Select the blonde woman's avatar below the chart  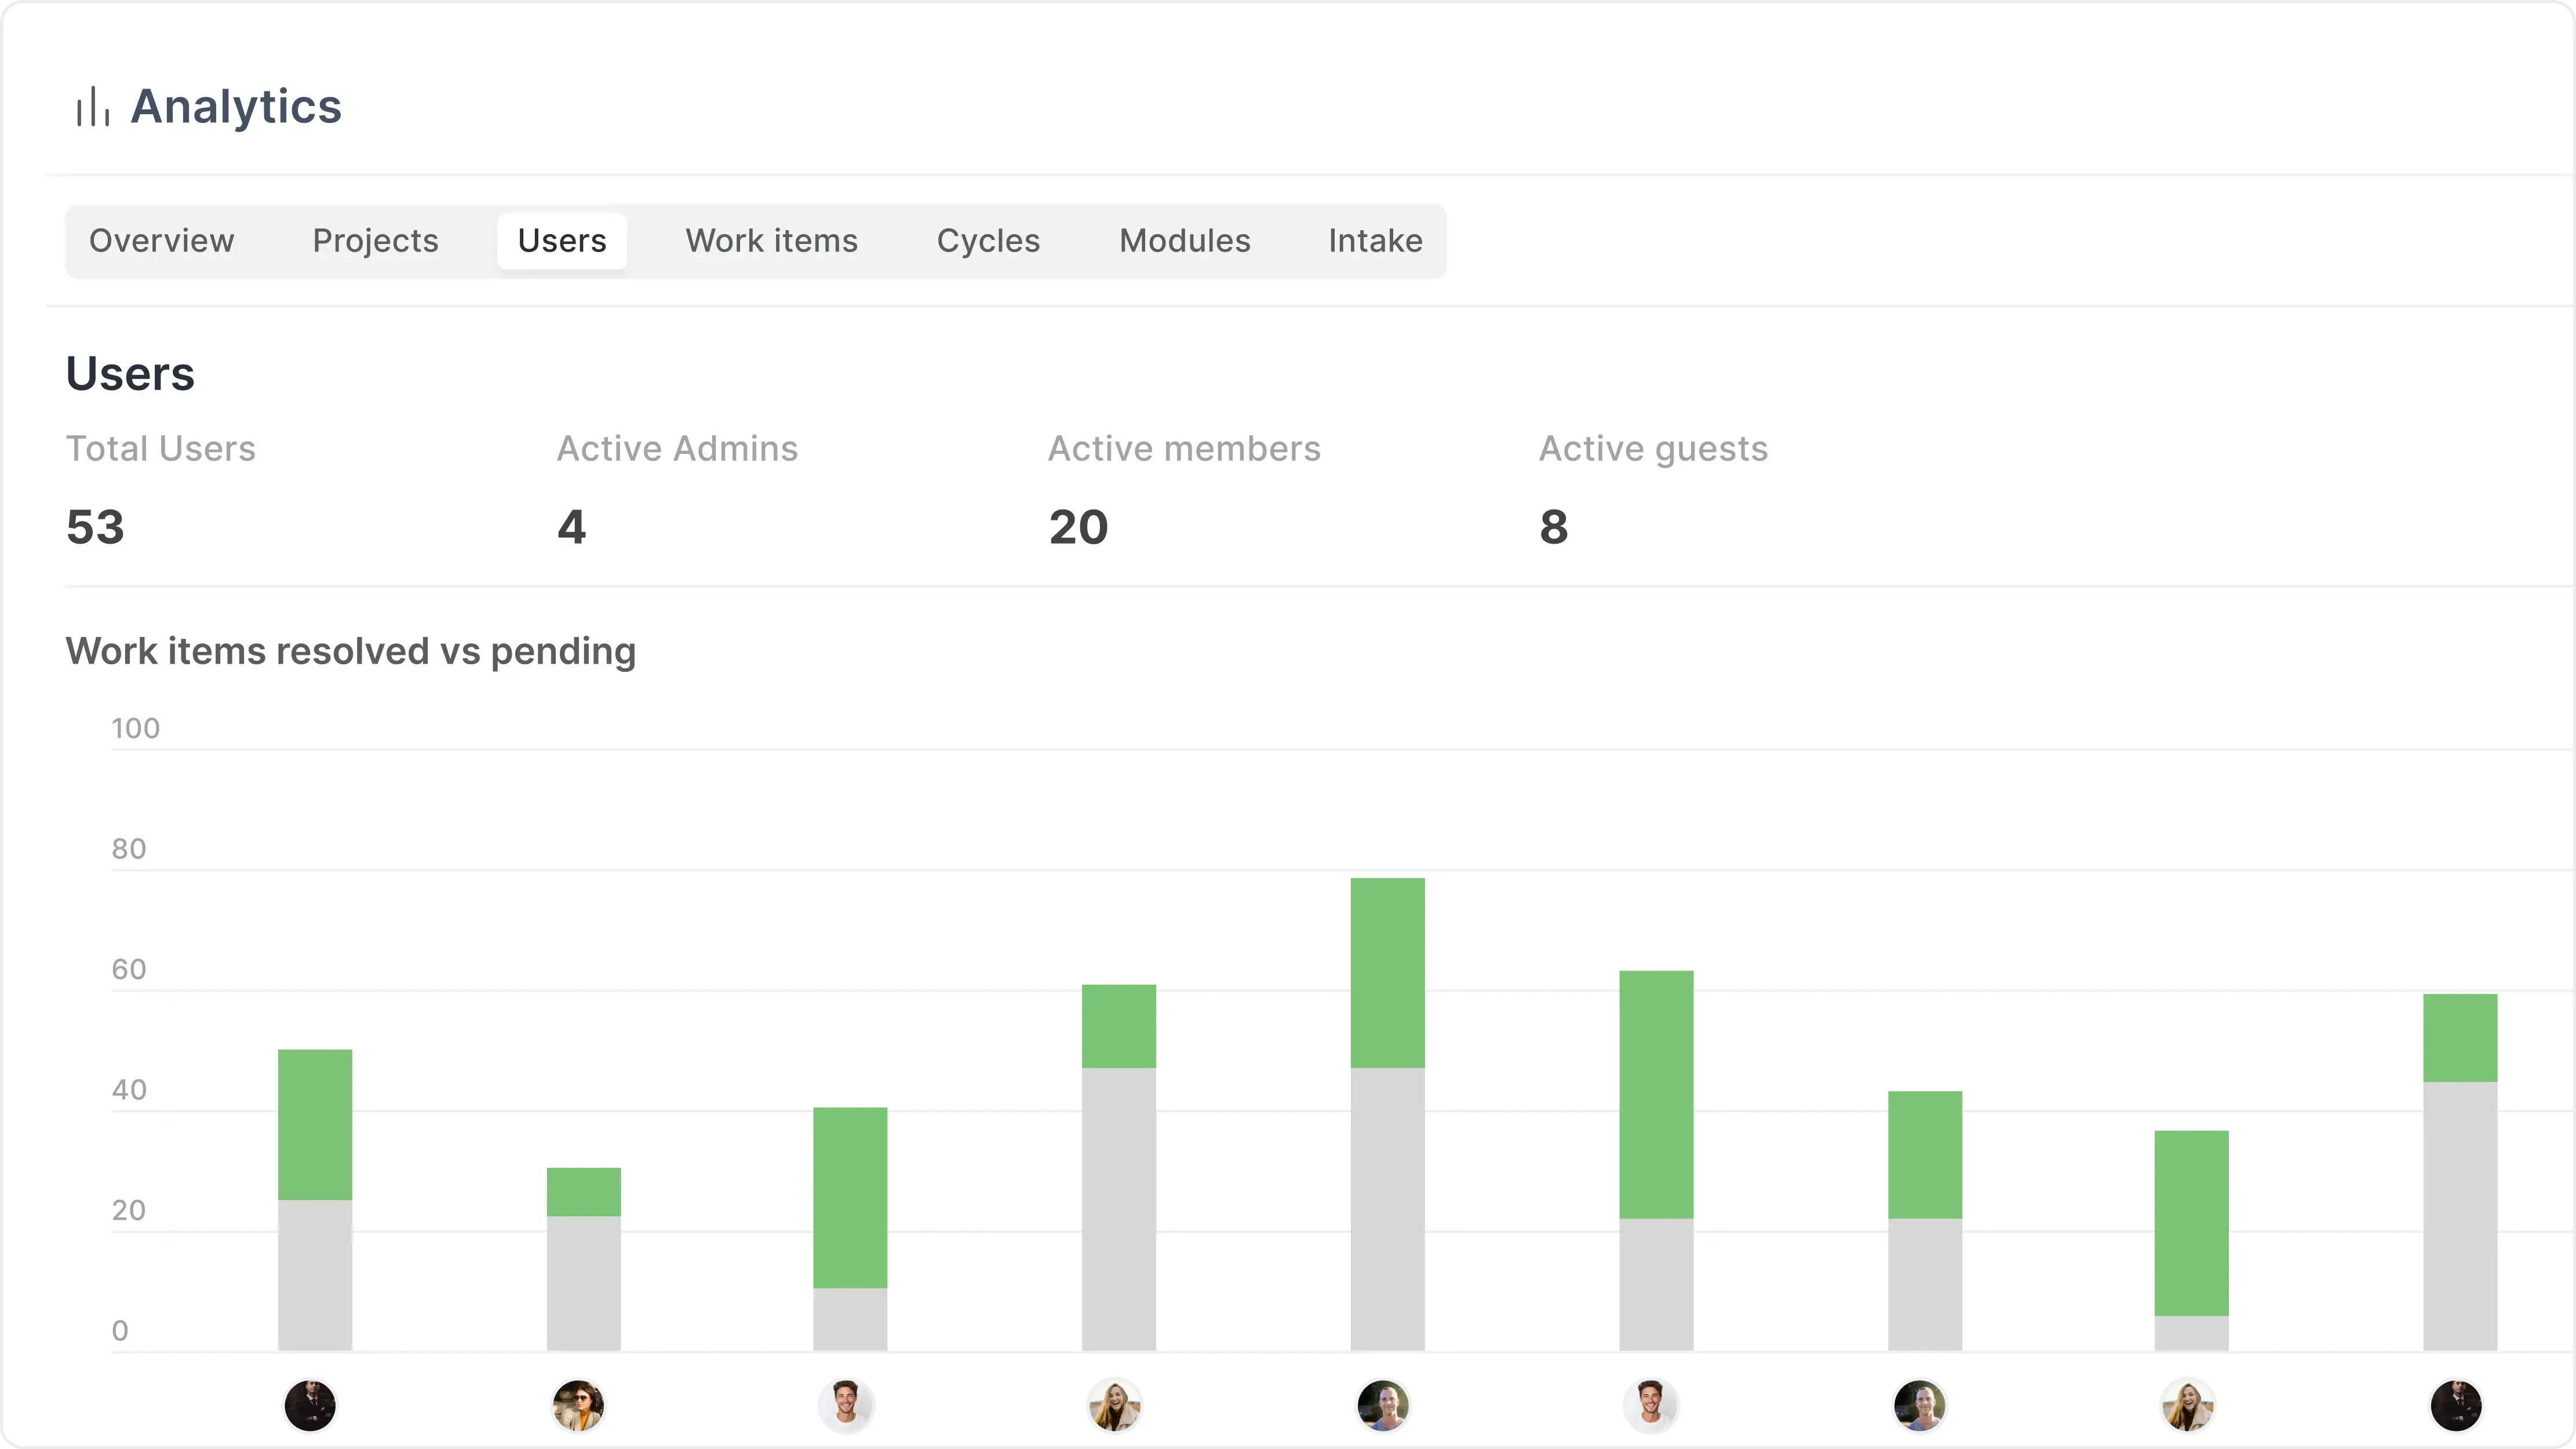pyautogui.click(x=2189, y=1405)
